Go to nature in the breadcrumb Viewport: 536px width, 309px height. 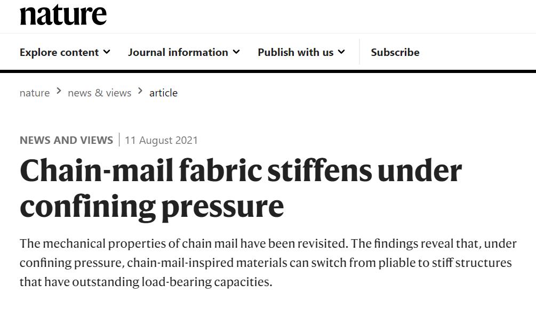[x=35, y=93]
